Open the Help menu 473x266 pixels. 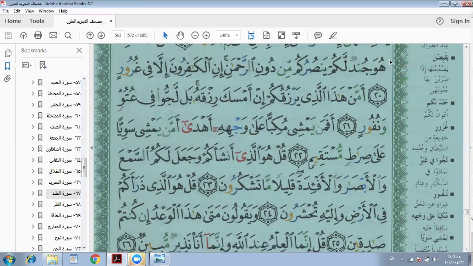(x=63, y=11)
